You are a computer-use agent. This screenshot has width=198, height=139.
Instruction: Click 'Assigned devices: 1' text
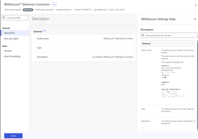pos(64,10)
